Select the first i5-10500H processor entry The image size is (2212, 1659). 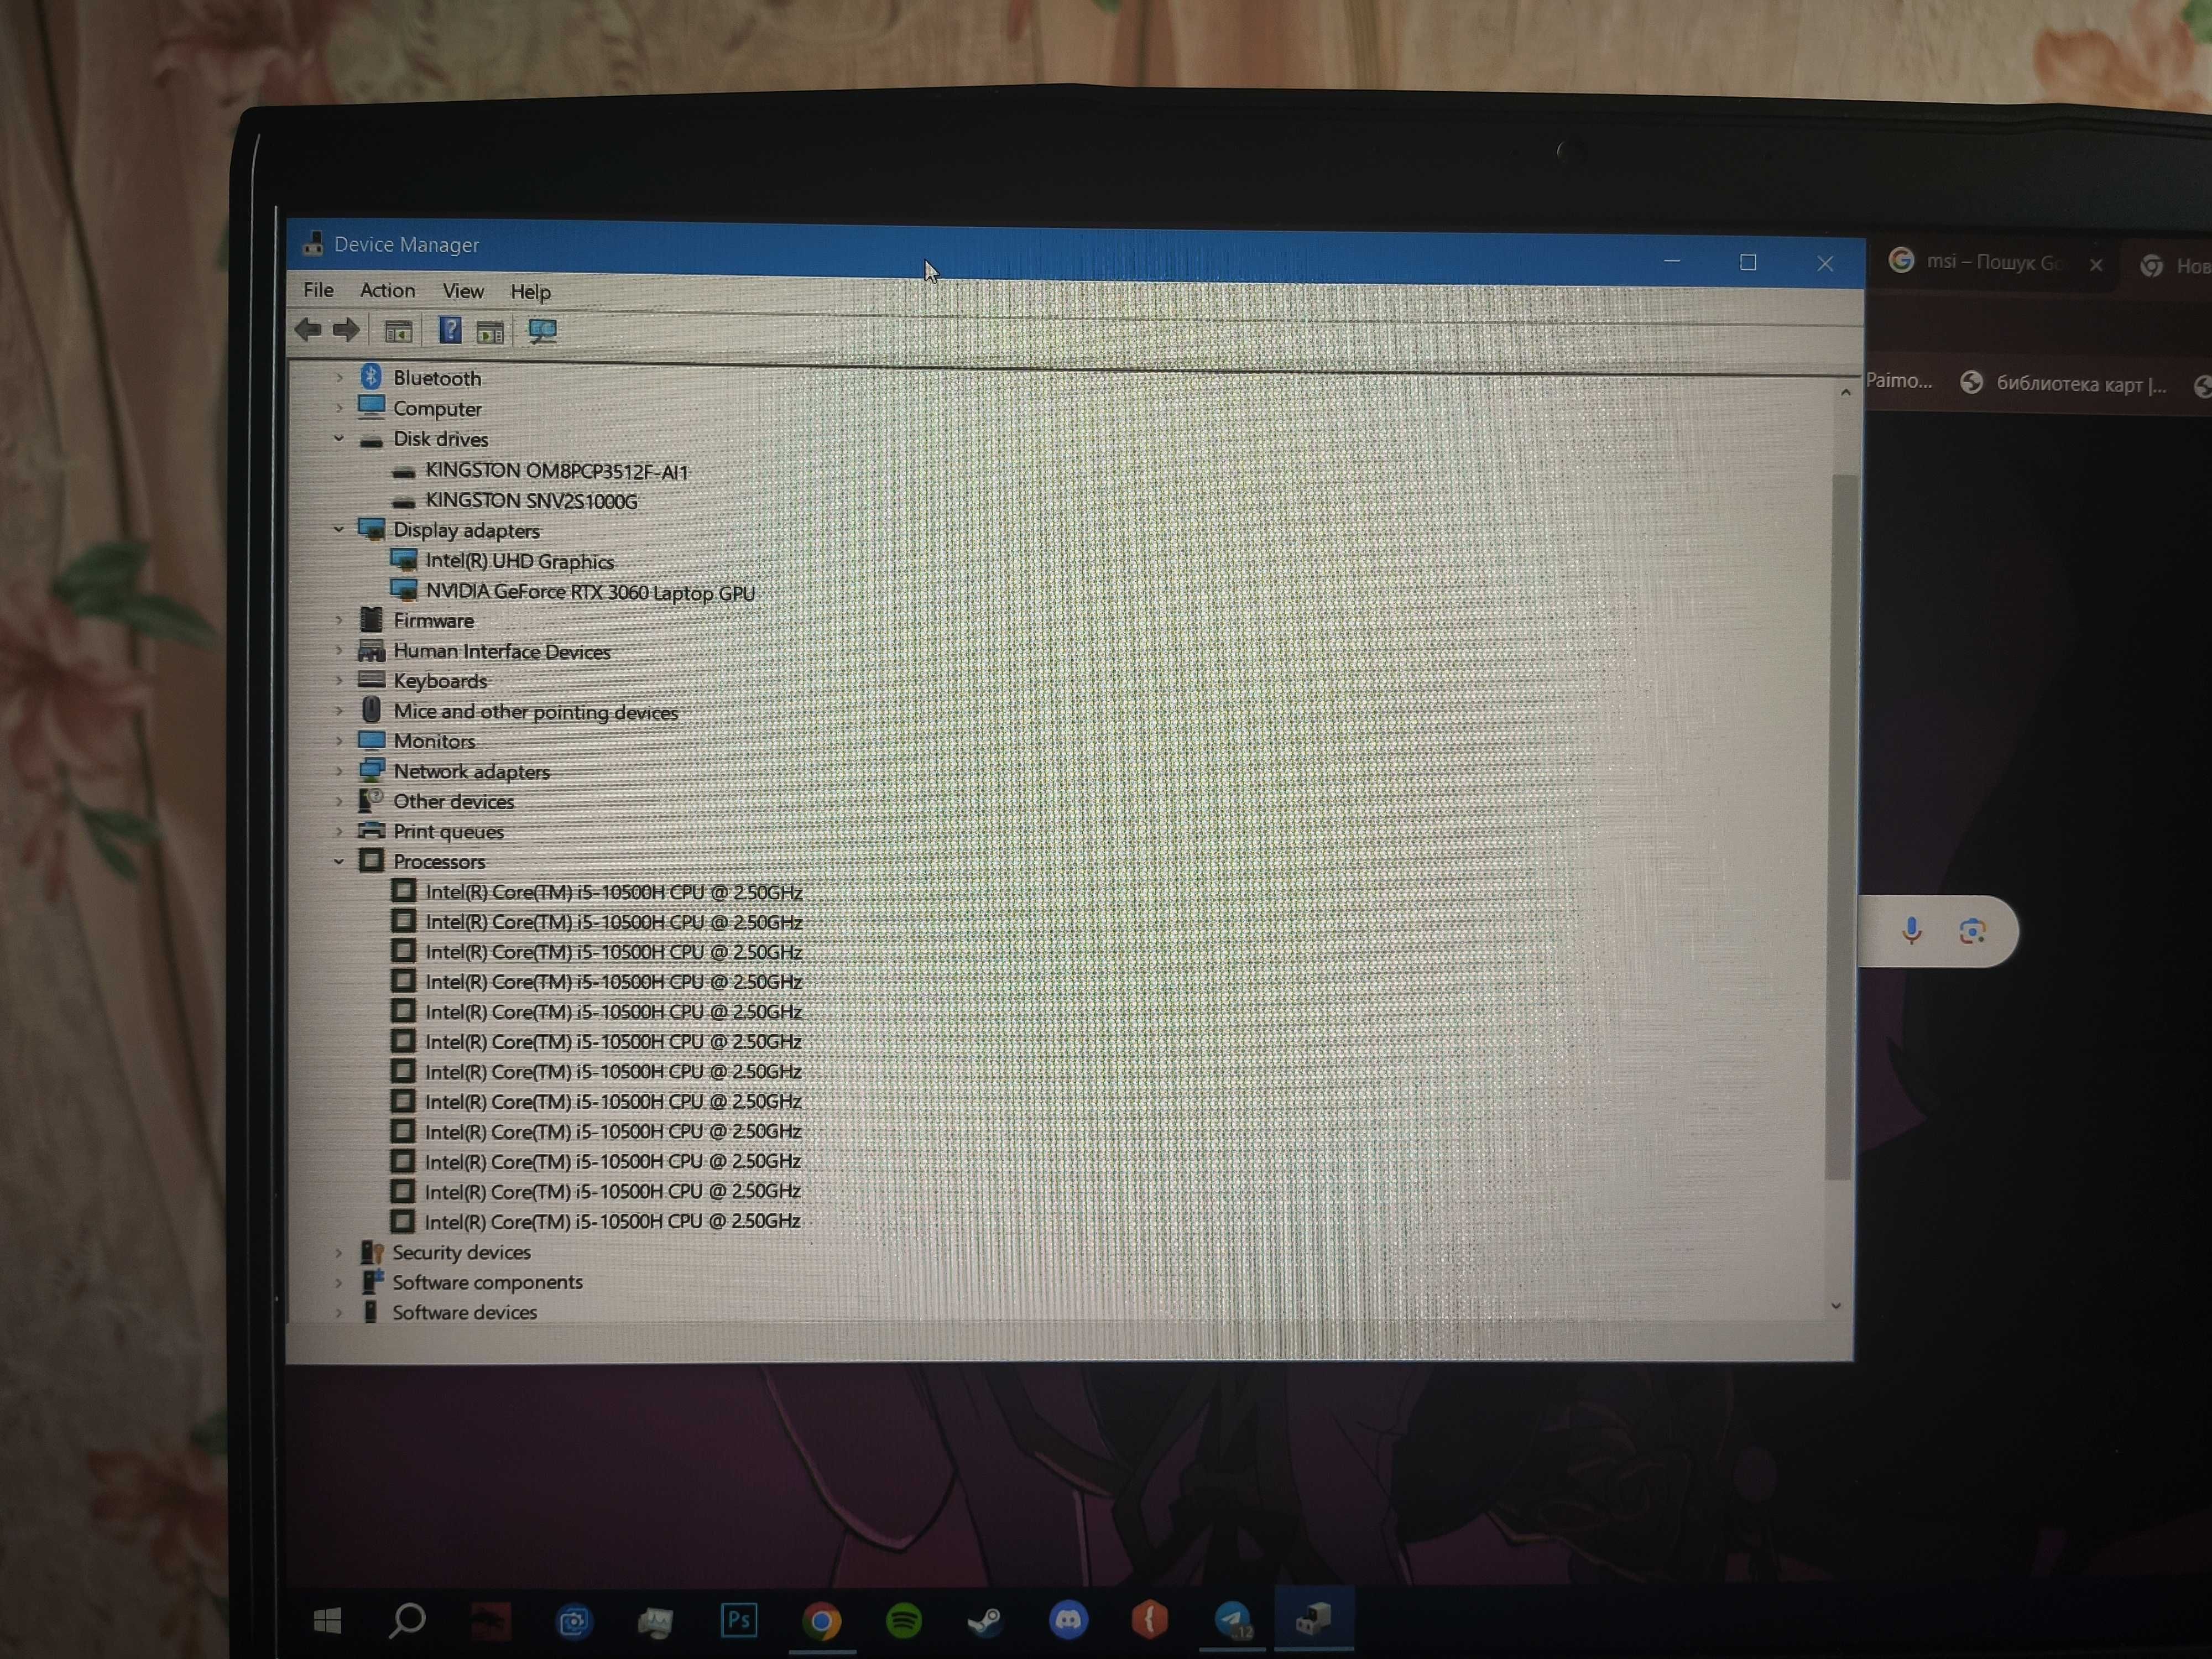point(613,892)
